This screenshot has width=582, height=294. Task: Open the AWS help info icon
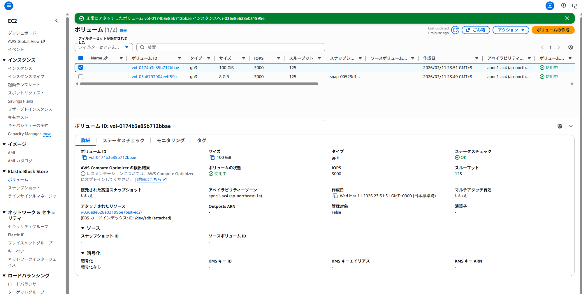coord(563,5)
